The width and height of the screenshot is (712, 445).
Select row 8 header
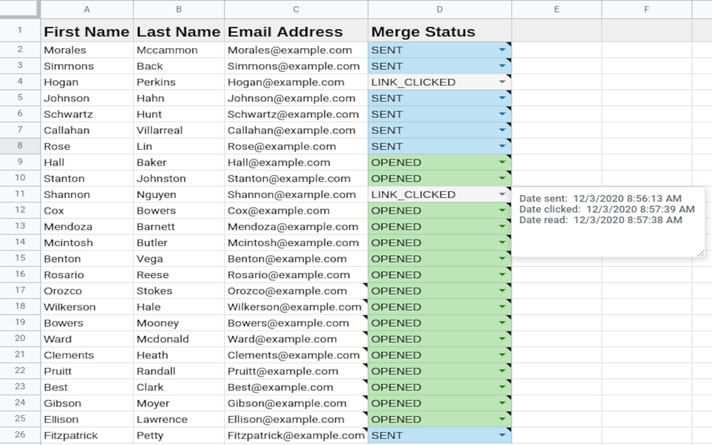[20, 146]
